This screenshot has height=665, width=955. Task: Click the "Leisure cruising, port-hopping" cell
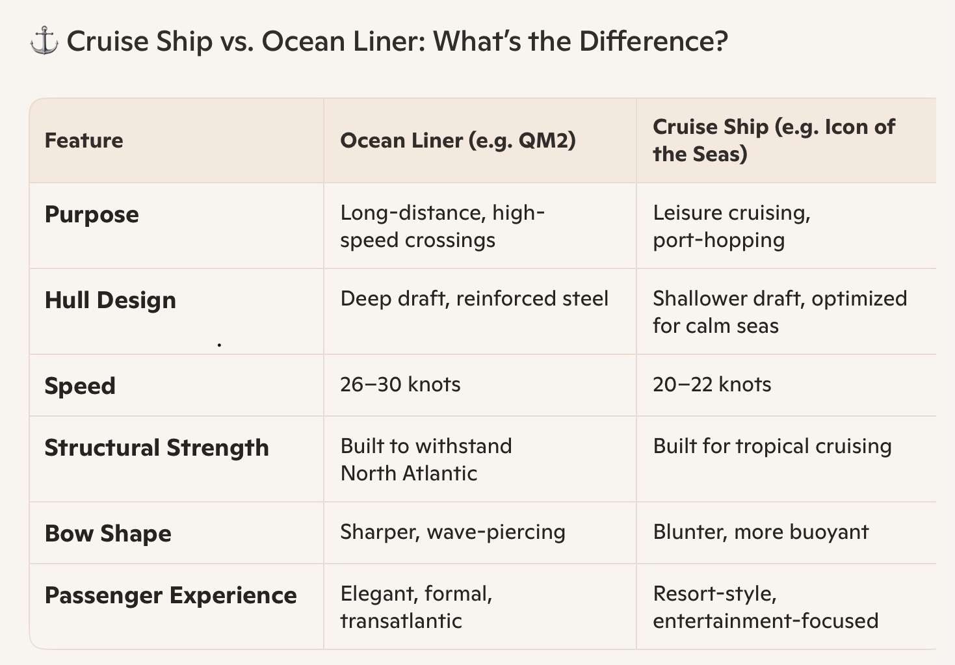[x=731, y=226]
